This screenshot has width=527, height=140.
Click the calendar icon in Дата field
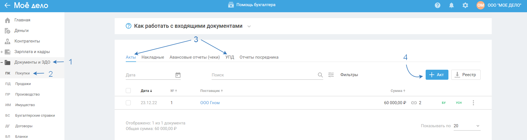click(178, 75)
